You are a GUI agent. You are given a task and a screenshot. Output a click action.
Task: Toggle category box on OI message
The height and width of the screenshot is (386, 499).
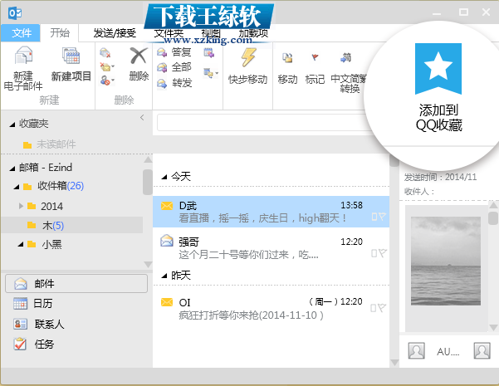374,308
